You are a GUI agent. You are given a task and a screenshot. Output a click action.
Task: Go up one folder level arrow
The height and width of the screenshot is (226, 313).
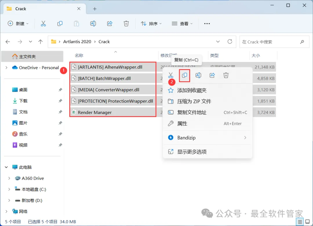[41, 42]
